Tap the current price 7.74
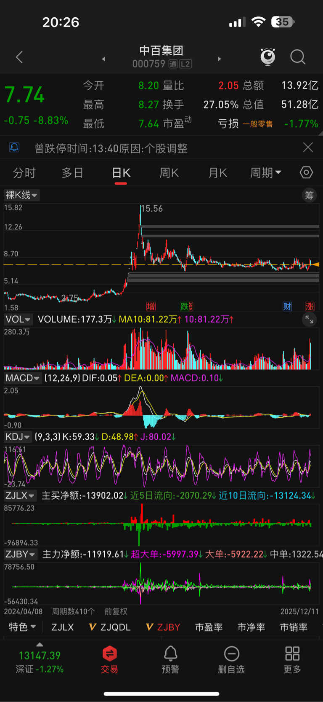Screen dimensions: 323x702 (24, 95)
